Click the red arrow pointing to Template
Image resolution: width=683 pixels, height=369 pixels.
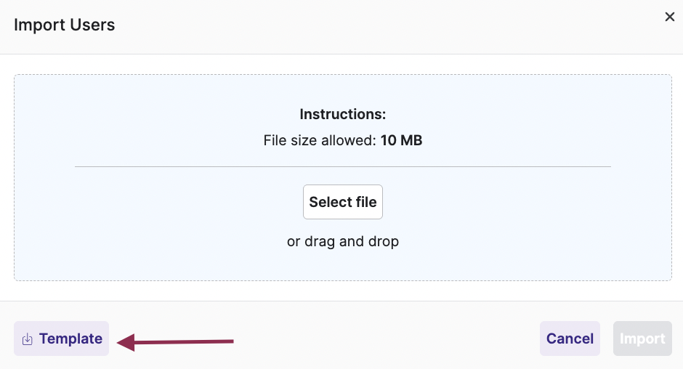182,341
